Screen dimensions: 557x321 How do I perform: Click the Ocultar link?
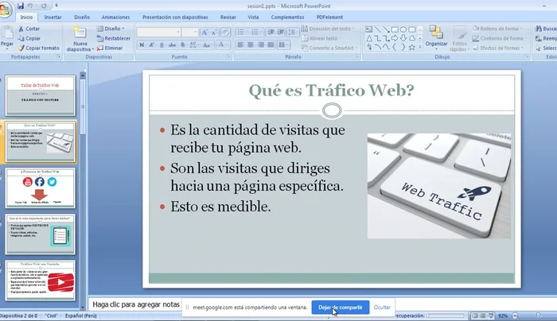coord(383,307)
